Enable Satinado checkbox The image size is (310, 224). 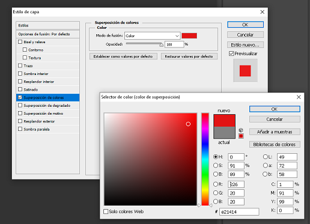20,89
